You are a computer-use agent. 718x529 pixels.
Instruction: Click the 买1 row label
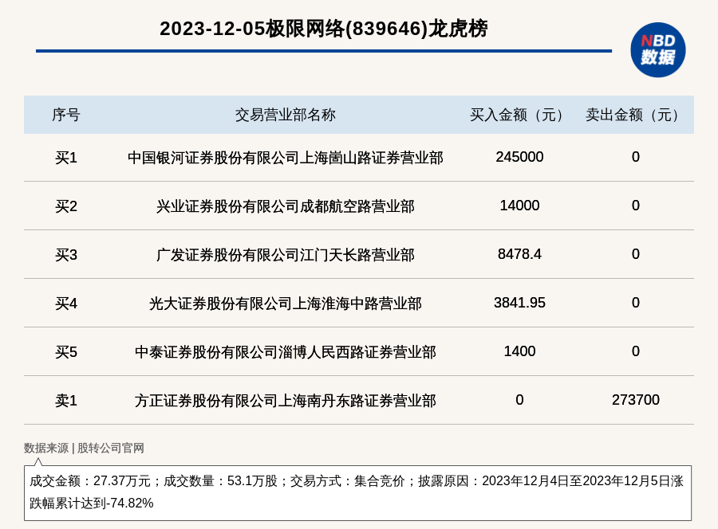pyautogui.click(x=66, y=158)
